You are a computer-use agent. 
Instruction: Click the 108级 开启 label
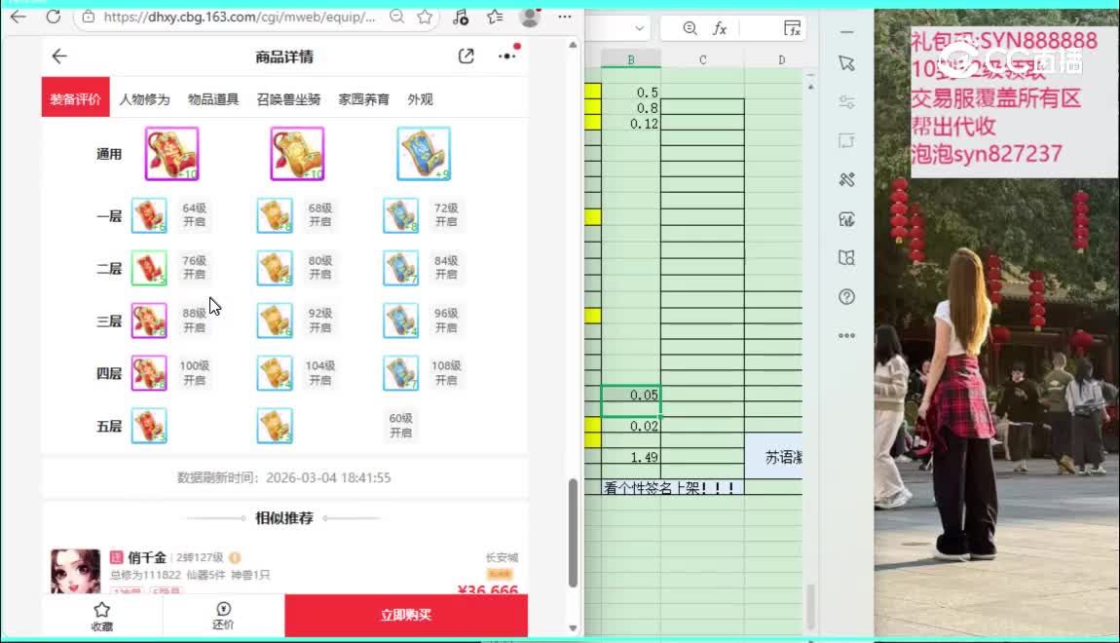coord(446,373)
